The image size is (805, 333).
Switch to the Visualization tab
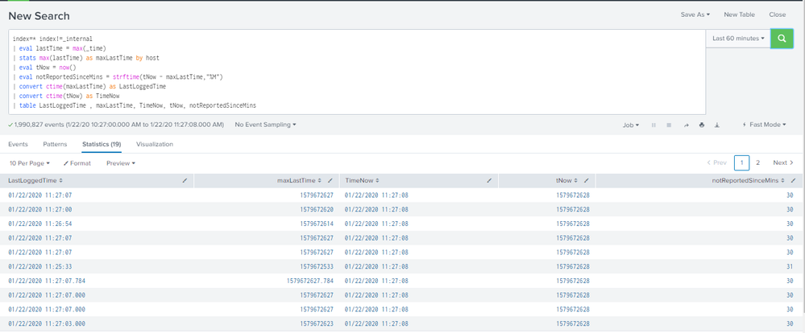pos(155,145)
